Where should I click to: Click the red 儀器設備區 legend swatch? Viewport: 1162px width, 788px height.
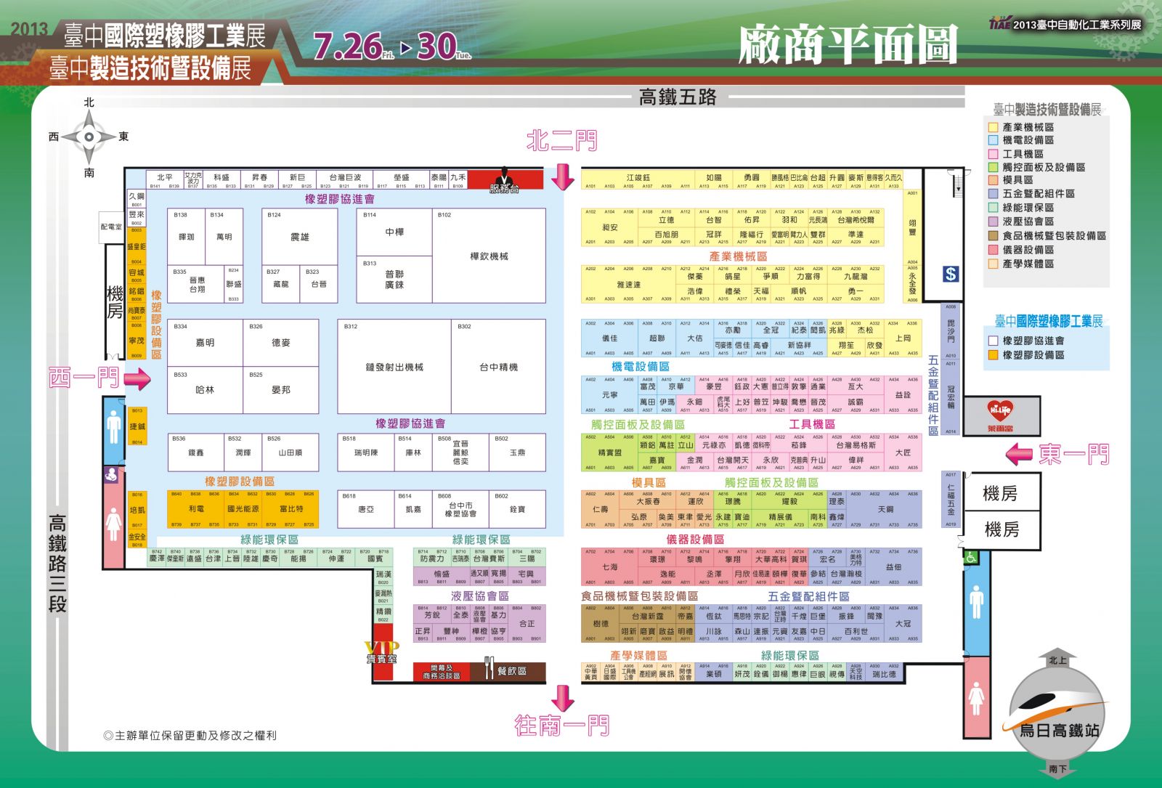pos(993,250)
